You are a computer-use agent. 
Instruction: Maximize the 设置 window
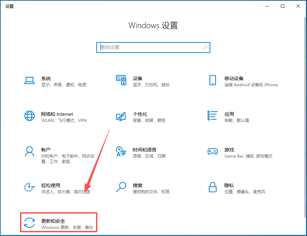tap(283, 6)
